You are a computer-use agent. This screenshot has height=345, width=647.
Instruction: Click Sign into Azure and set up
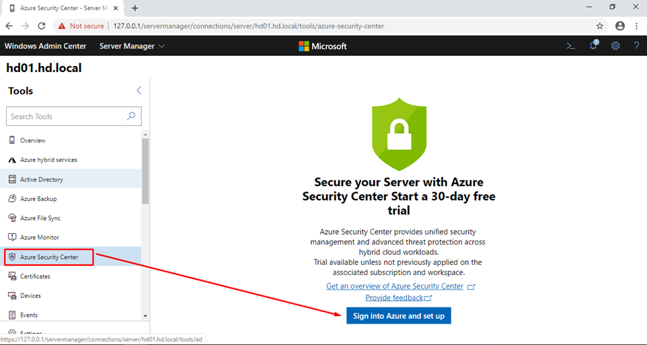[399, 315]
